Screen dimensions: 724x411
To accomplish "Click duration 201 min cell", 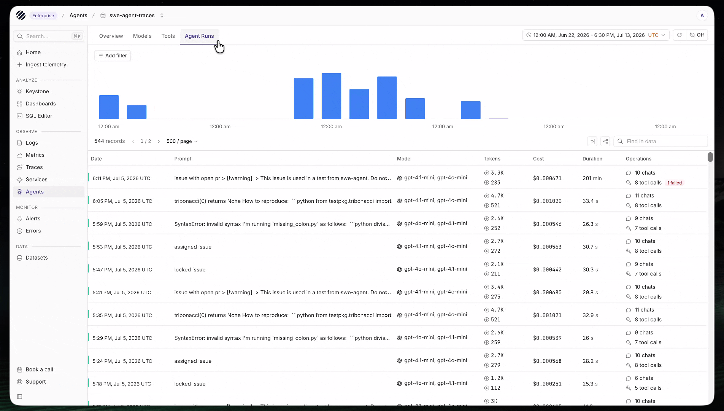I will (x=592, y=178).
